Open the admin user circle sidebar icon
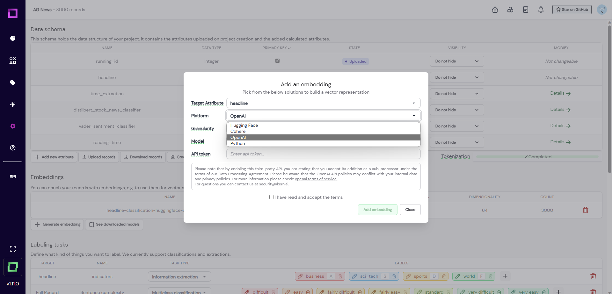Screen dimensions: 612x294 (x=13, y=148)
